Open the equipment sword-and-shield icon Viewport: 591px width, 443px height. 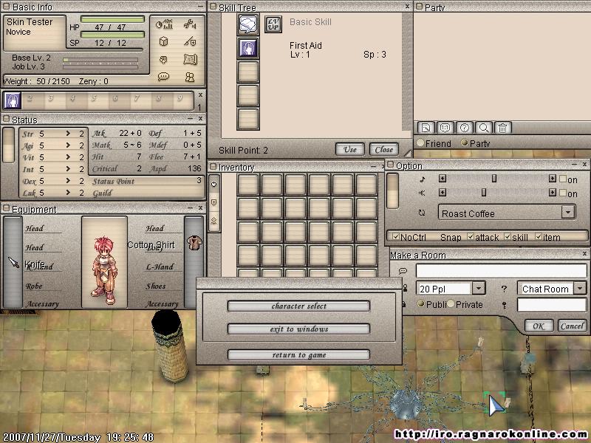tap(190, 41)
